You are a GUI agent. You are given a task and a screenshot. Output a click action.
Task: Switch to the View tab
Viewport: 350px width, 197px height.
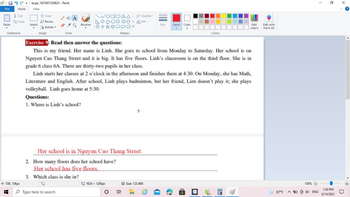click(36, 9)
